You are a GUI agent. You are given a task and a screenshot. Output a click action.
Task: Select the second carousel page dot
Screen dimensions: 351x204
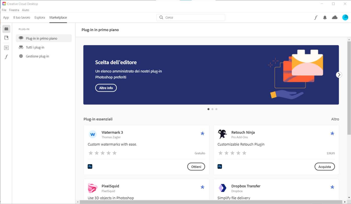[x=212, y=109]
